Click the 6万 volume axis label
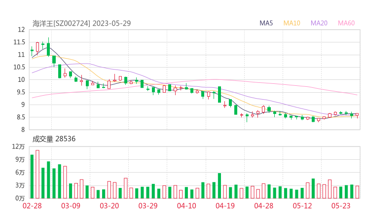Image resolution: width=365 pixels, height=217 pixels. pyautogui.click(x=20, y=173)
